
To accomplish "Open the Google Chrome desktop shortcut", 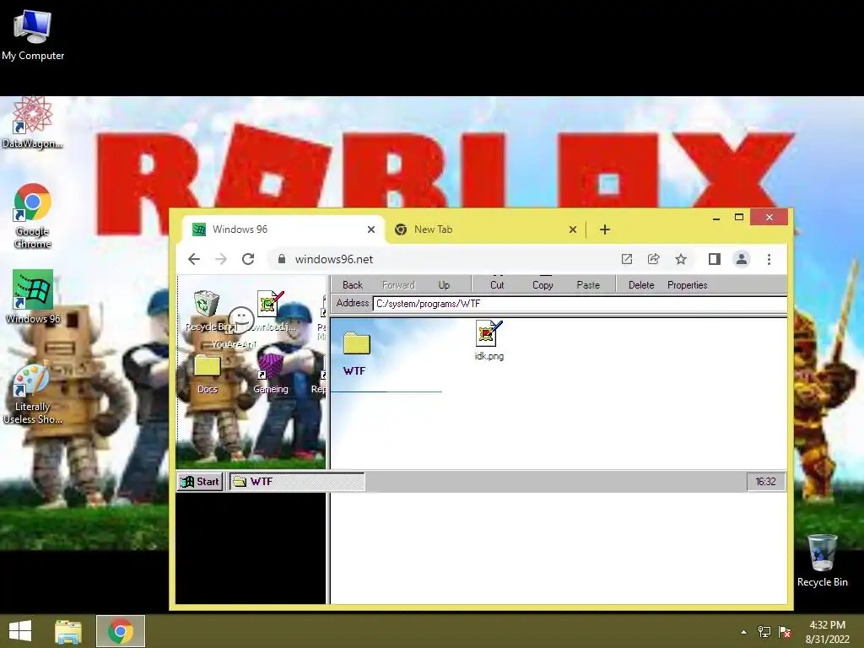I will [x=33, y=216].
